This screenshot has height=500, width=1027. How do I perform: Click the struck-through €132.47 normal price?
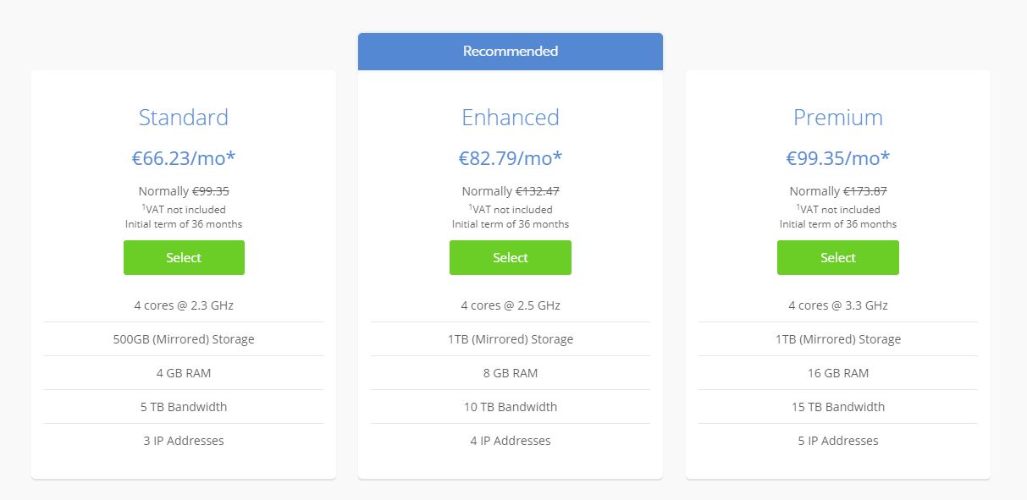[538, 191]
